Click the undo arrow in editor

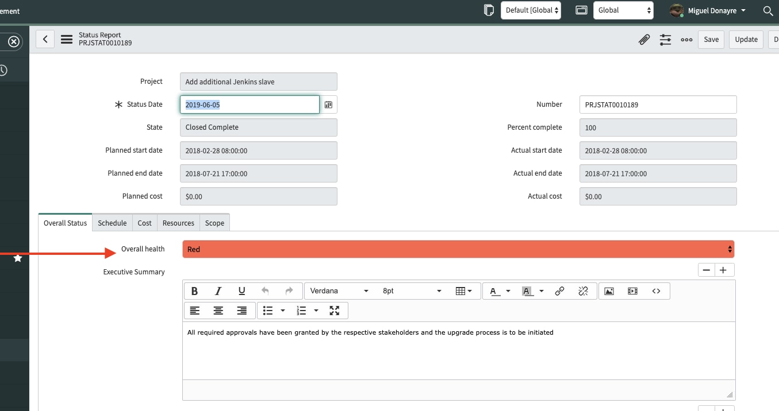point(265,291)
